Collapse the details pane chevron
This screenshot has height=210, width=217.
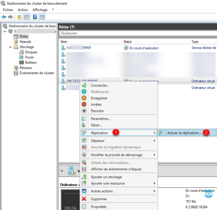click(62, 171)
